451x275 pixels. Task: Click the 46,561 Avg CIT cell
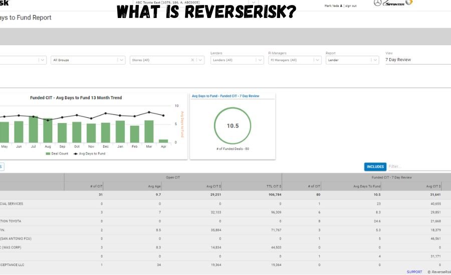pos(435,238)
